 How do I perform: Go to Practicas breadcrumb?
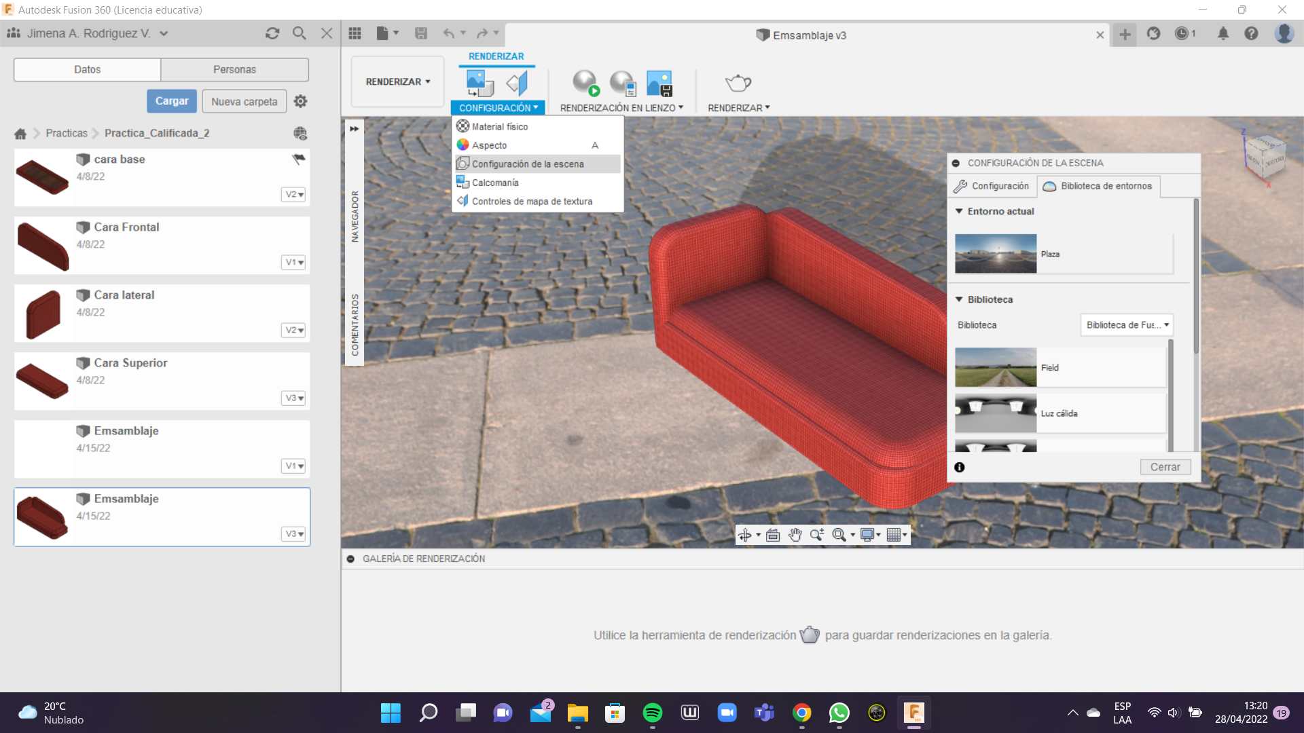tap(67, 134)
